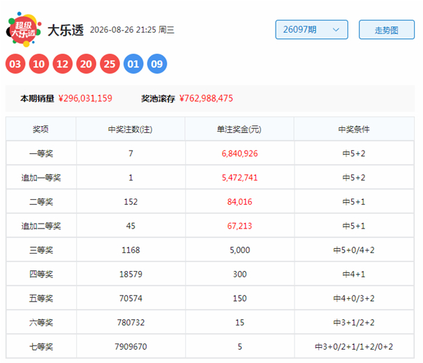Click the 单注奖金(元) column header
Image resolution: width=423 pixels, height=363 pixels.
click(x=239, y=130)
